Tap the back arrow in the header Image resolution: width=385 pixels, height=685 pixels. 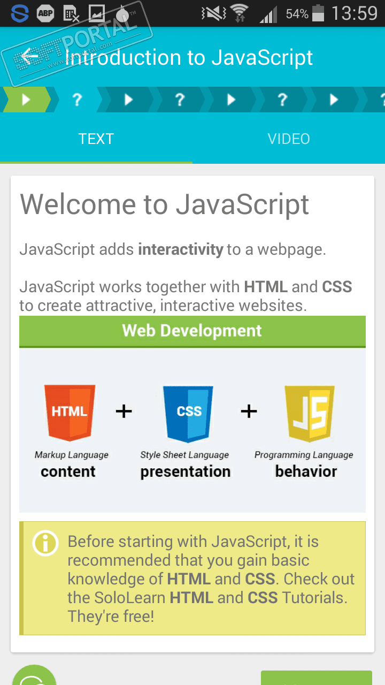click(x=30, y=57)
